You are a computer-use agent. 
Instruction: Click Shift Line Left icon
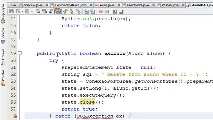pos(86,11)
